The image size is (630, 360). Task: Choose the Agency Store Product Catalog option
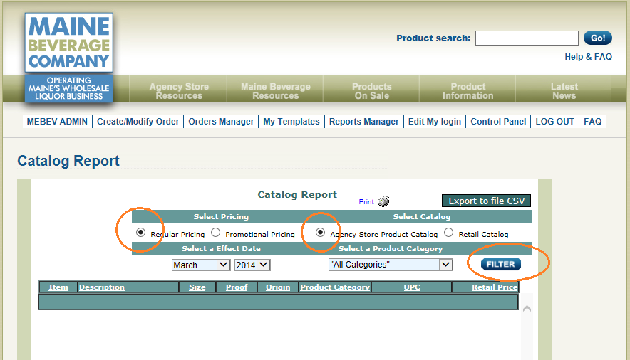coord(320,233)
